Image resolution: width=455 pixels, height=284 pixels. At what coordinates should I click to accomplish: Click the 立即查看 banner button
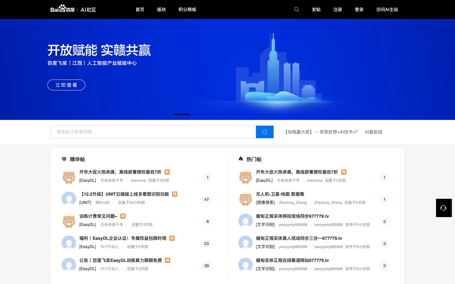coord(66,85)
